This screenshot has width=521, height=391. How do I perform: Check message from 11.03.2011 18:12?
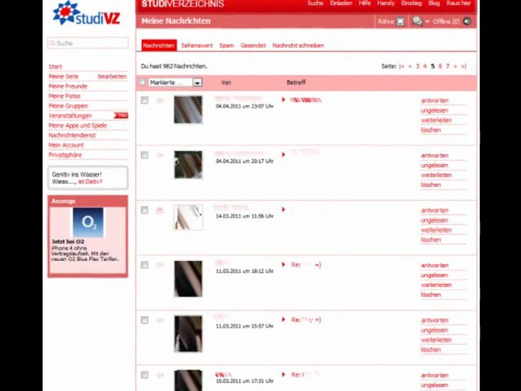pyautogui.click(x=144, y=264)
